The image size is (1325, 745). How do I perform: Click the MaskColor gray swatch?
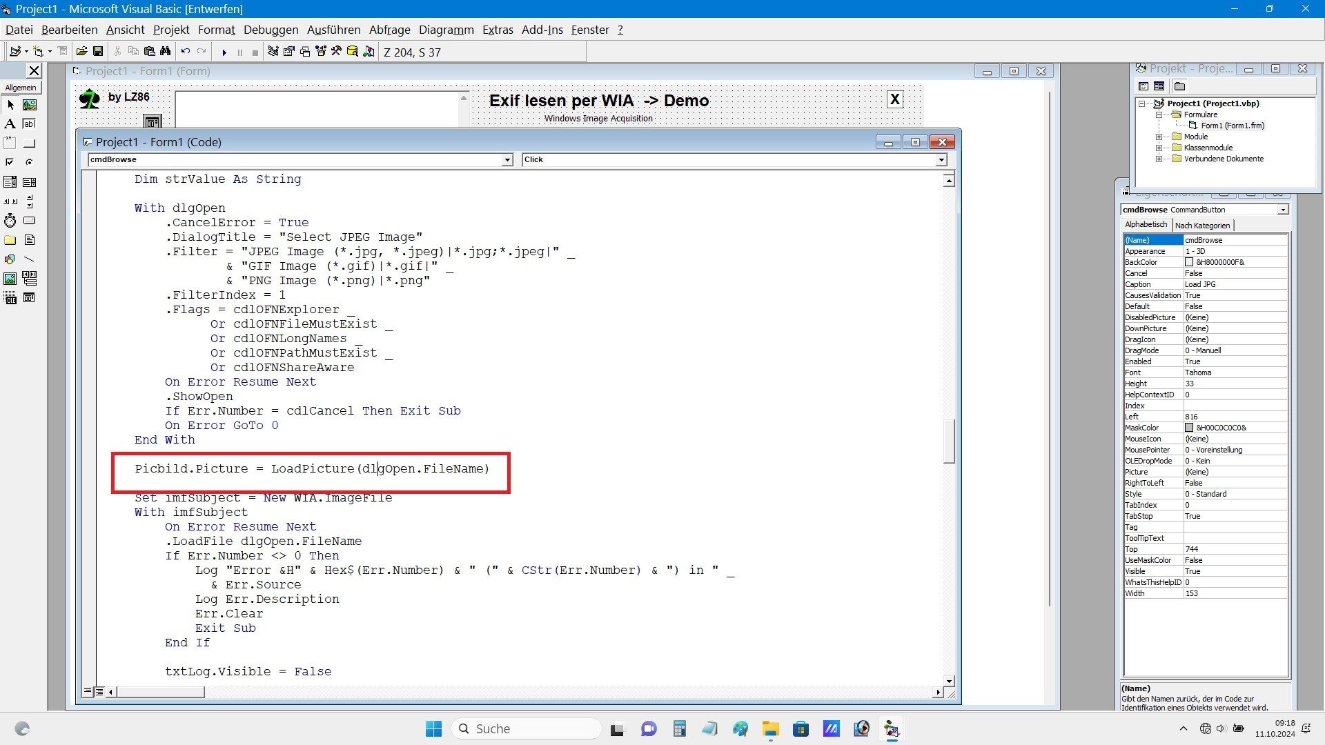click(x=1189, y=428)
